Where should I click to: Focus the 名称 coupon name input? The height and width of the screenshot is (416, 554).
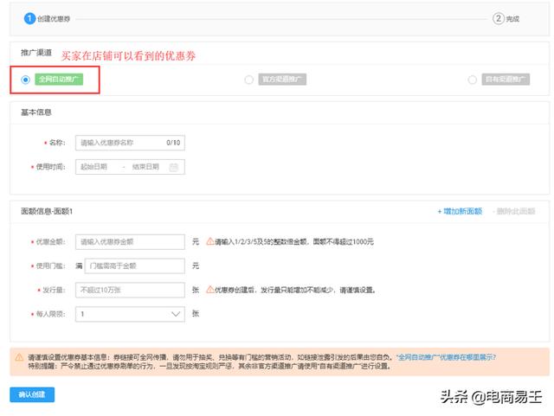[121, 143]
